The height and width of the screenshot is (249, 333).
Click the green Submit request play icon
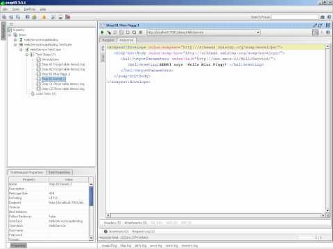click(x=103, y=33)
